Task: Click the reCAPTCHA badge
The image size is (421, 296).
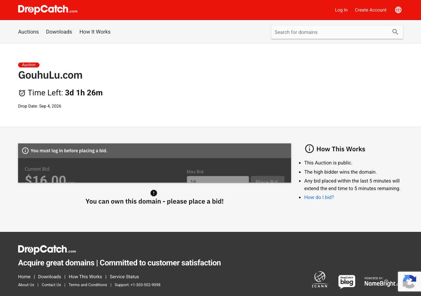Action: pyautogui.click(x=409, y=282)
